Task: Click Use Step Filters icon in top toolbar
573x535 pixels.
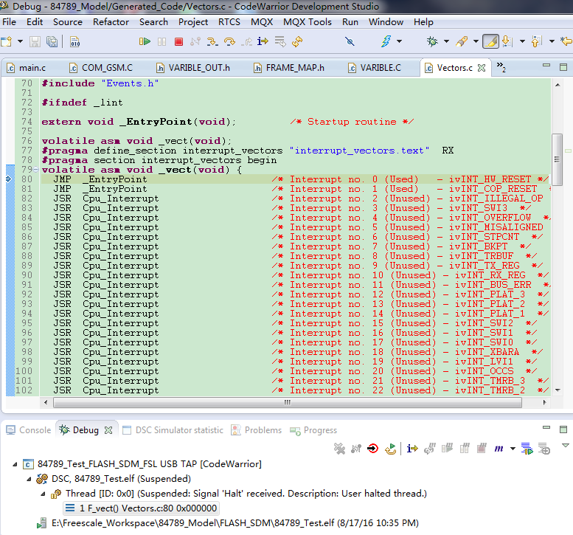Action: (x=280, y=41)
